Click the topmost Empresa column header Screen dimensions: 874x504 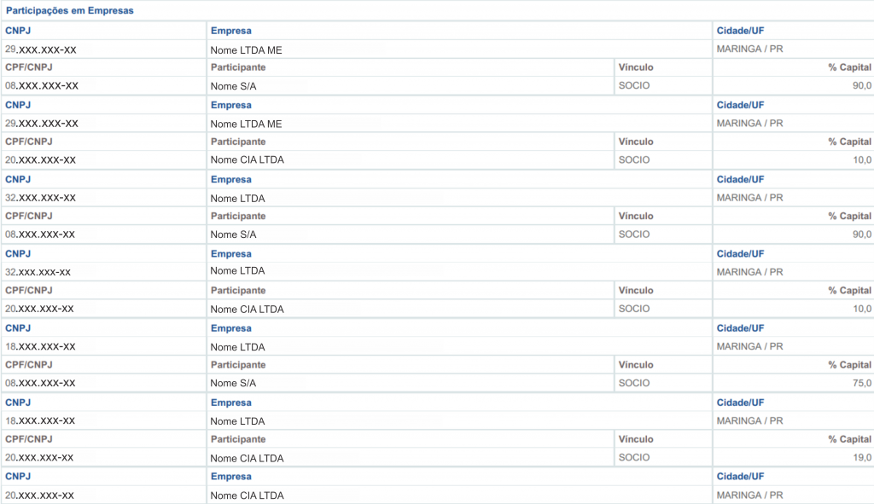point(230,31)
